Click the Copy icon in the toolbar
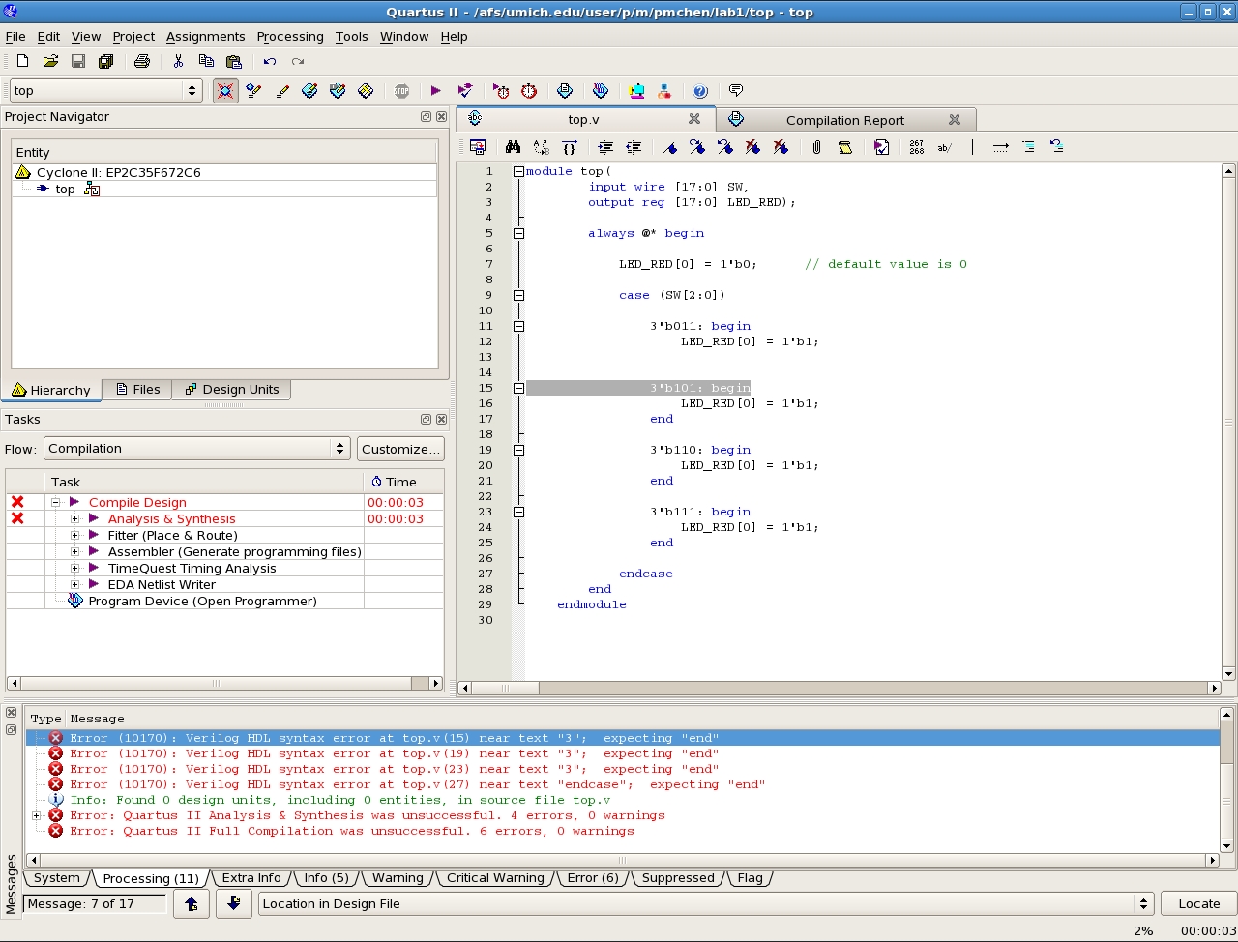The image size is (1238, 942). 206,61
